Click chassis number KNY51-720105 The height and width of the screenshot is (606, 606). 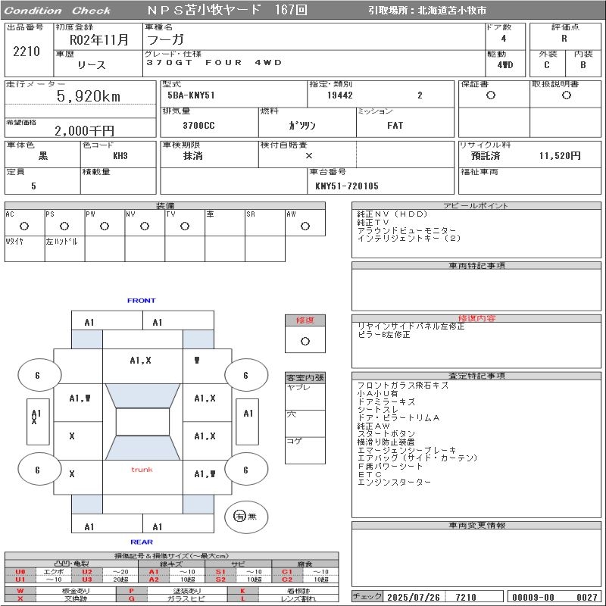(x=347, y=186)
